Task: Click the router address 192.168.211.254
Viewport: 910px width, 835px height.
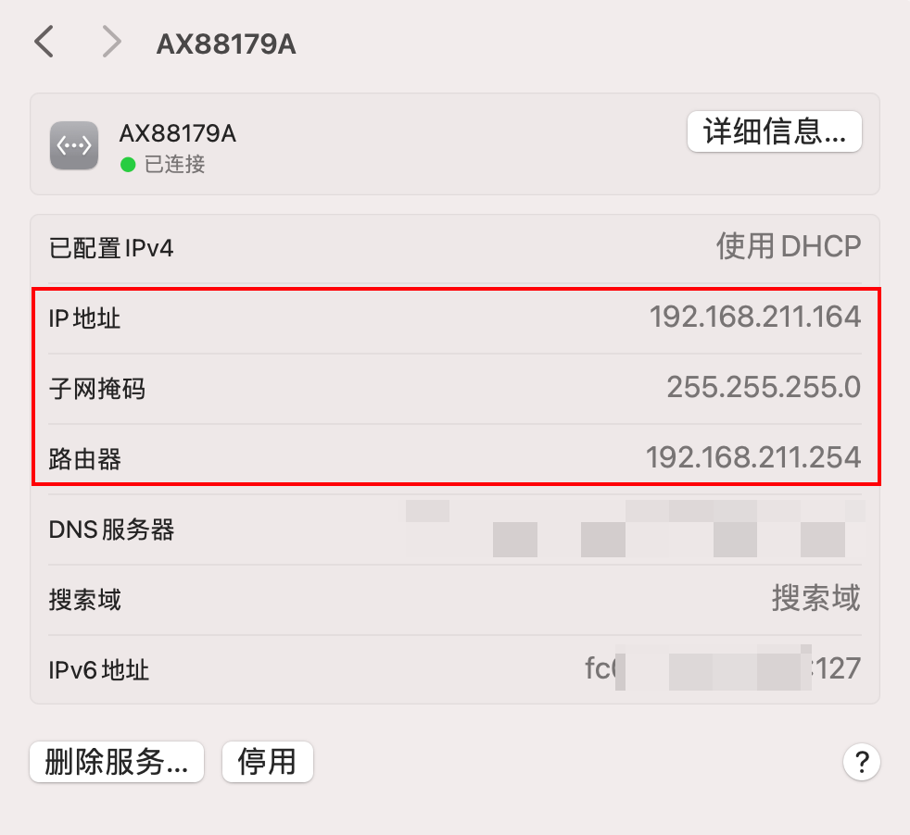Action: pos(752,457)
